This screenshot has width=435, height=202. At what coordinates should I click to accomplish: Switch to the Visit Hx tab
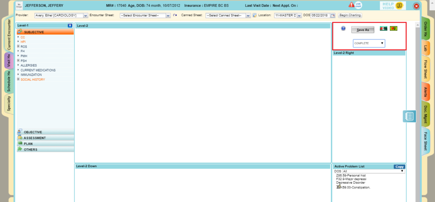[x=8, y=60]
